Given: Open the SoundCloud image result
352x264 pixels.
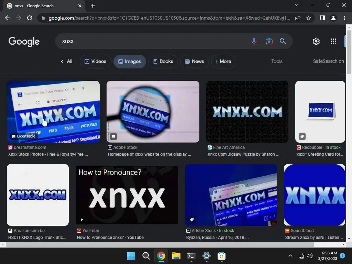Looking at the screenshot, I should pos(314,195).
